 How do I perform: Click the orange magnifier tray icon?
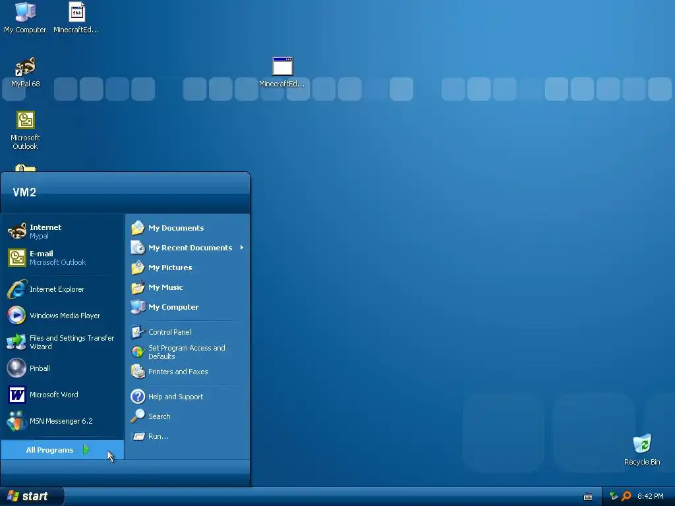click(626, 496)
